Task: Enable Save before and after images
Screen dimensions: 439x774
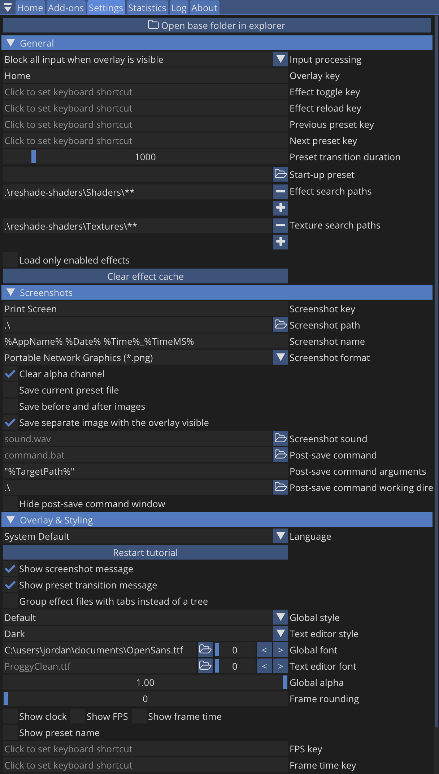Action: [10, 406]
